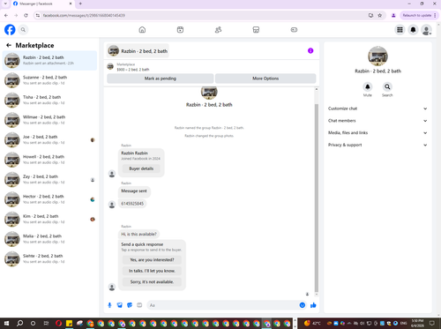441x329 pixels.
Task: Open Tisha - 2 bed, 2 bath chat
Action: (49, 100)
